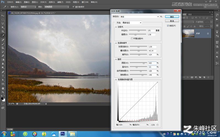The image size is (220, 137).
Task: Change the screen mode icon in the toolbox
Action: pyautogui.click(x=3, y=108)
